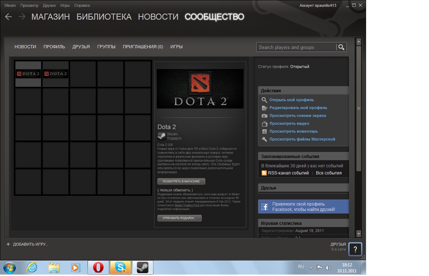Click the Search players and groups field
The height and width of the screenshot is (276, 429).
pyautogui.click(x=296, y=47)
